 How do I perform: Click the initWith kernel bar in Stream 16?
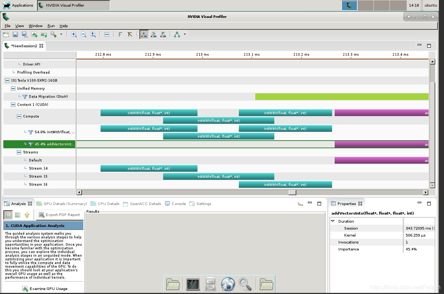285,185
